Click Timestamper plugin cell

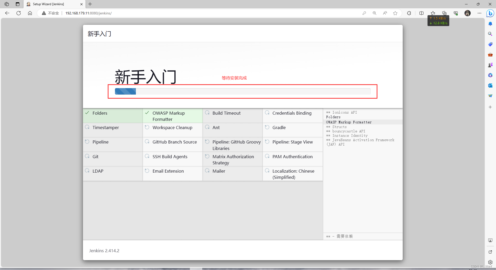click(113, 130)
